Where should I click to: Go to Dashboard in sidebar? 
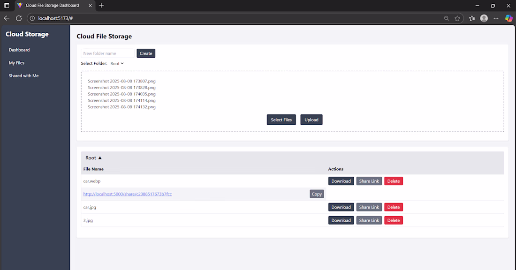[x=19, y=50]
